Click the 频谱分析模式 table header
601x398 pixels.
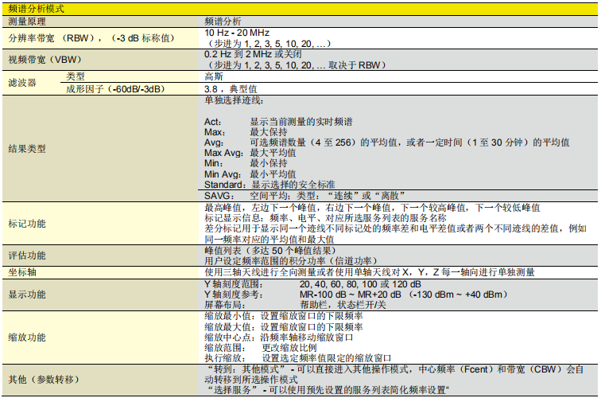coord(37,9)
